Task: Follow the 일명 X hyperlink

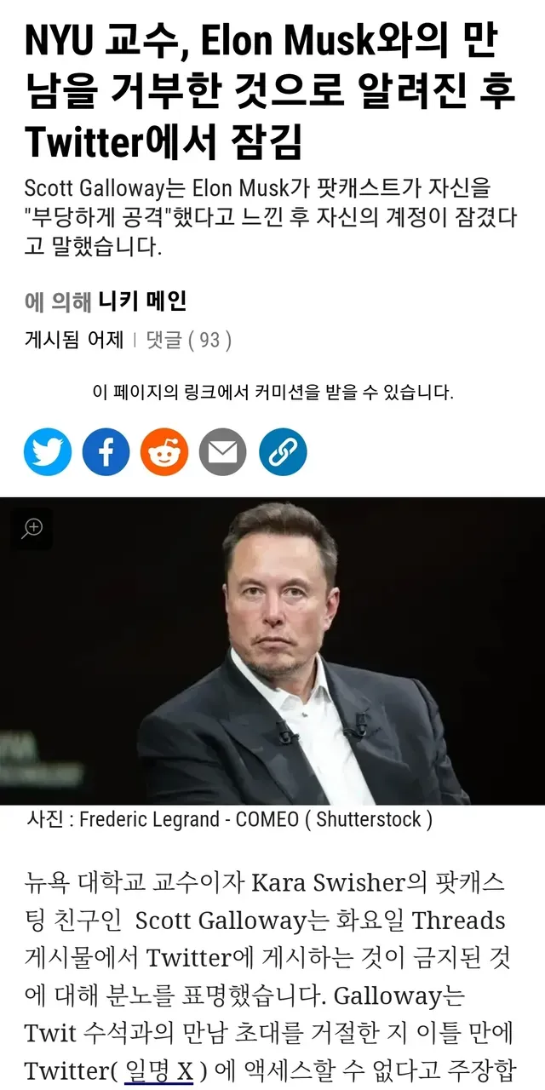Action: point(160,1070)
